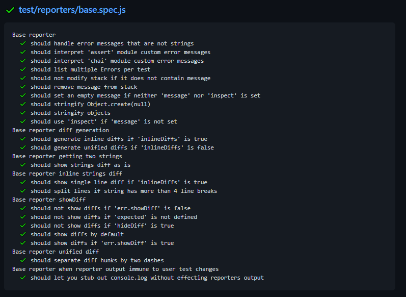
Task: Click the check for 'should generate inline diffs' test
Action: coord(23,139)
